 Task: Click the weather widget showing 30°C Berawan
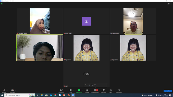(147, 95)
